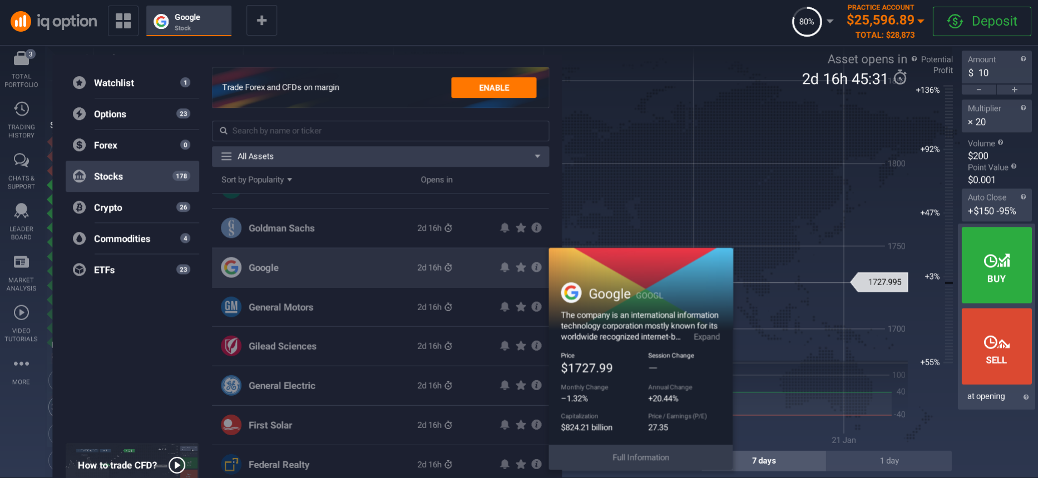
Task: Add Federal Realty to watchlist favorites
Action: (x=521, y=464)
